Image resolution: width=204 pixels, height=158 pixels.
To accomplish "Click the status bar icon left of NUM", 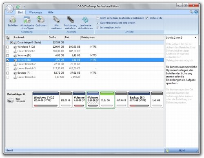I will pyautogui.click(x=167, y=150).
